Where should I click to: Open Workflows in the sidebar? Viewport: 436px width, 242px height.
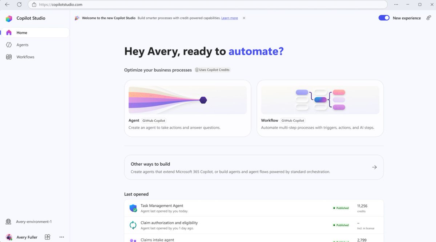[x=35, y=57]
